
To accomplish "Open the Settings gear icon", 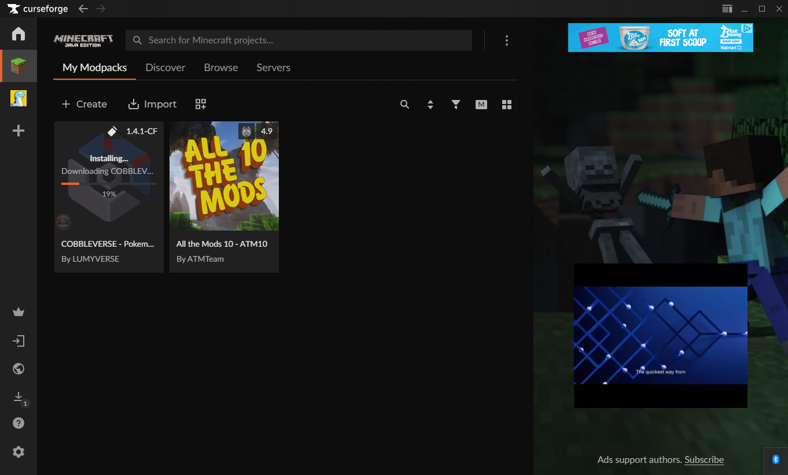I will pos(19,452).
